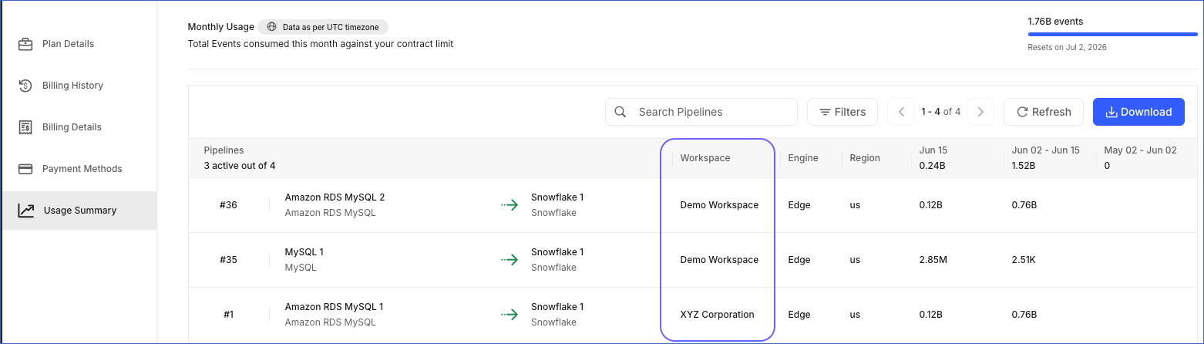The height and width of the screenshot is (344, 1204).
Task: Click us region cell in #1 row
Action: pos(855,315)
